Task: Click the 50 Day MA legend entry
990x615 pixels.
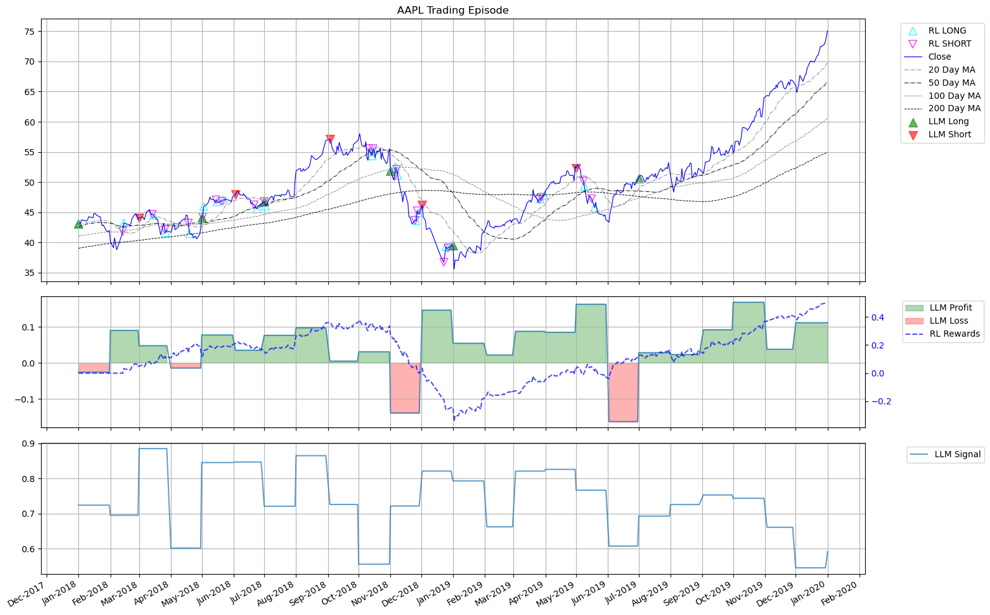Action: pyautogui.click(x=941, y=83)
